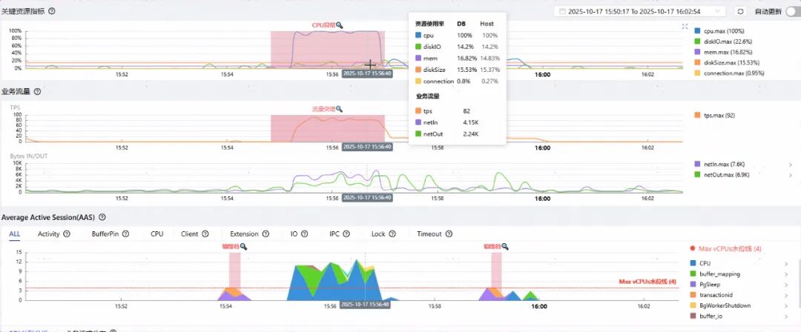This screenshot has height=332, width=801.
Task: Switch to the IPC tab
Action: [334, 234]
